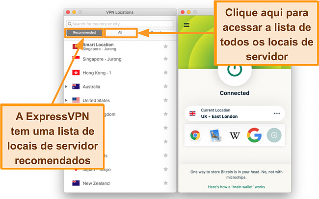Star the Hong Kong - 1 location
The width and height of the screenshot is (319, 199).
click(x=166, y=72)
